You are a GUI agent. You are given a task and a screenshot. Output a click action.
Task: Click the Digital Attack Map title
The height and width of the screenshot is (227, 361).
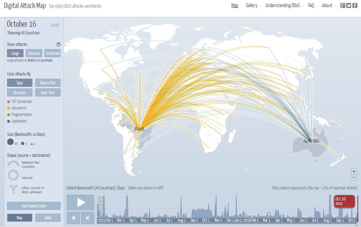[25, 6]
